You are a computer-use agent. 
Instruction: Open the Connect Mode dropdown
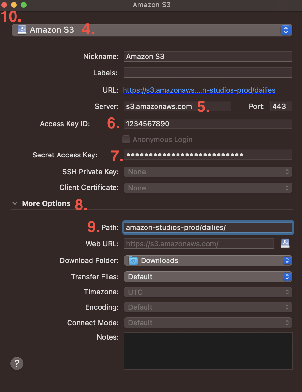point(208,323)
